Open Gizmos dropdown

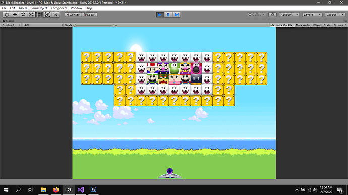coord(339,25)
